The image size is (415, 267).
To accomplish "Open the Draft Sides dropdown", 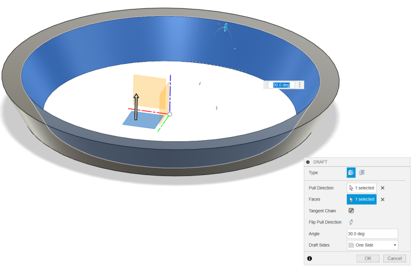I will point(372,245).
